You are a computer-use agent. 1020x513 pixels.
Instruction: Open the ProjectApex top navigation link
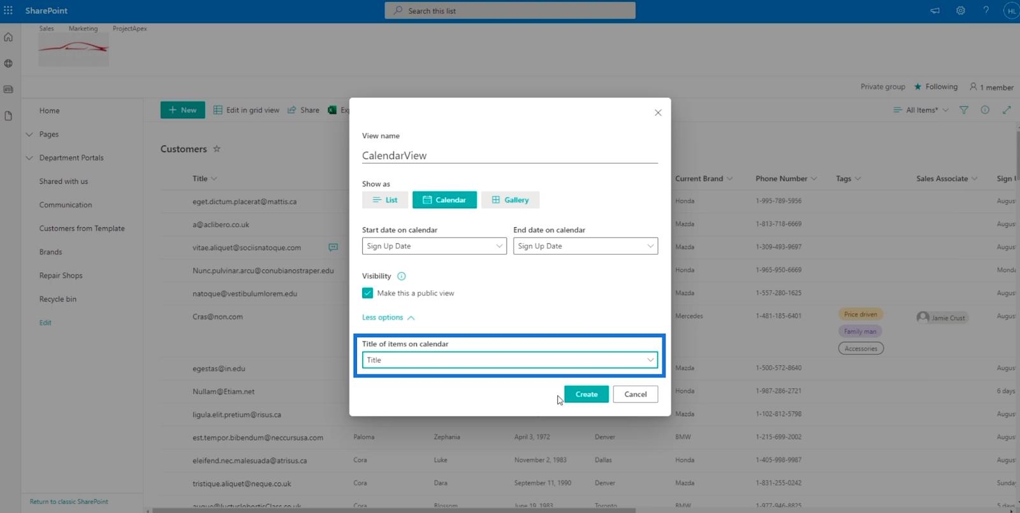[x=130, y=29]
